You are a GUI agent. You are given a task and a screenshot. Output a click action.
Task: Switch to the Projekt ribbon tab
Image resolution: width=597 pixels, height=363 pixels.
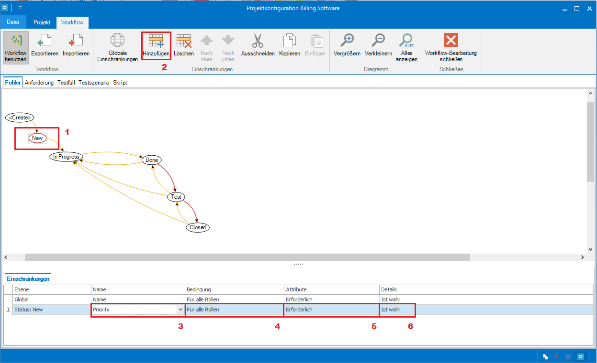pyautogui.click(x=42, y=22)
